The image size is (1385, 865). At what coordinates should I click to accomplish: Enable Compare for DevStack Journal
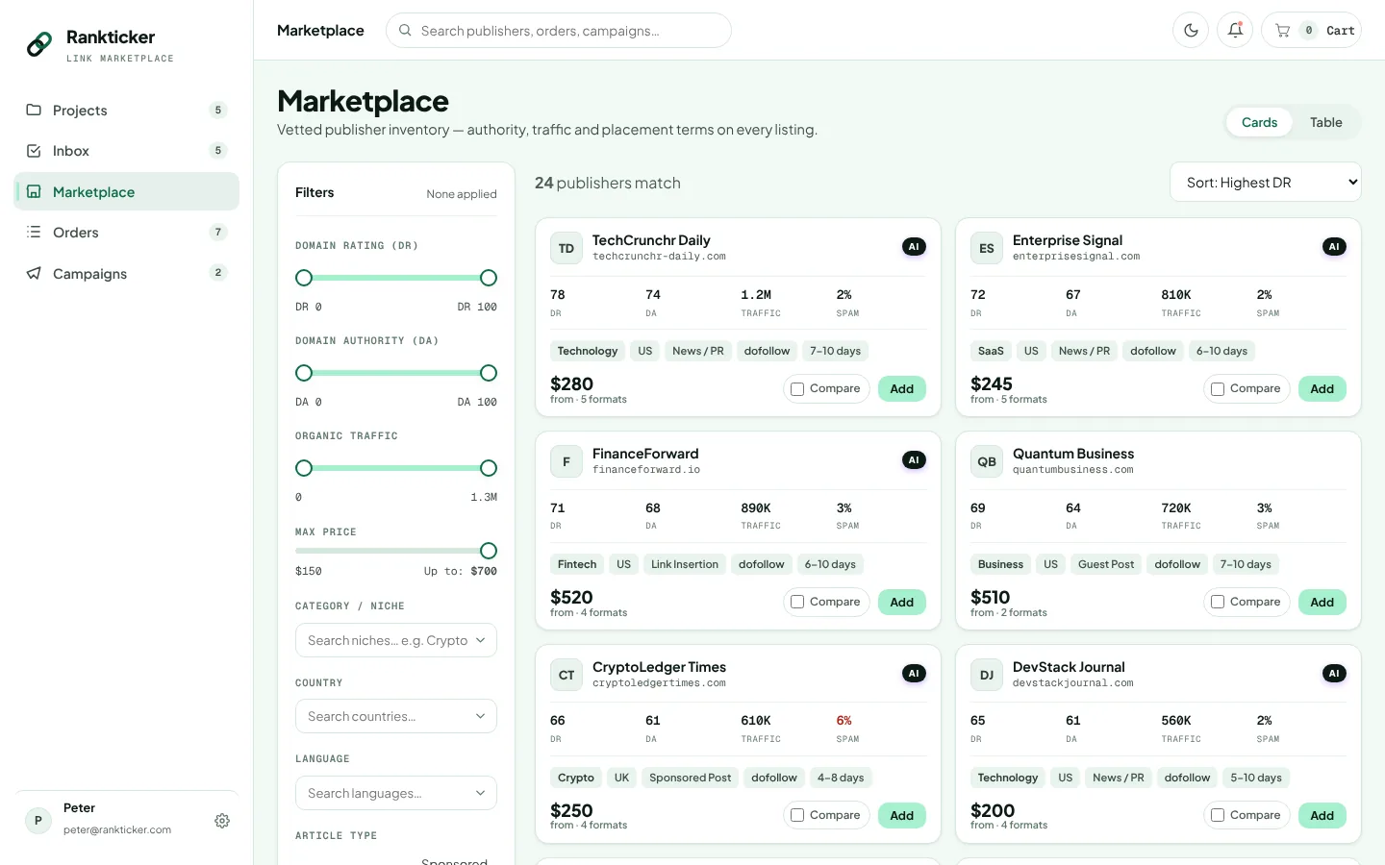pyautogui.click(x=1218, y=816)
